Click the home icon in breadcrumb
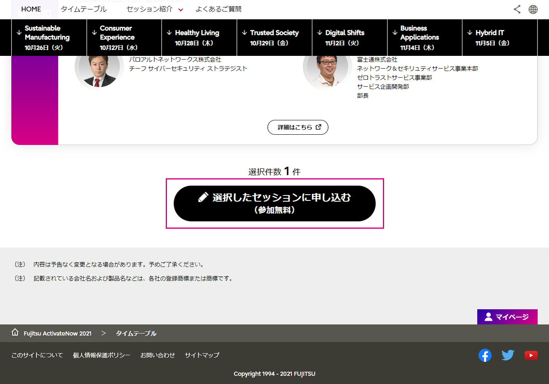Viewport: 549px width, 384px height. coord(15,332)
